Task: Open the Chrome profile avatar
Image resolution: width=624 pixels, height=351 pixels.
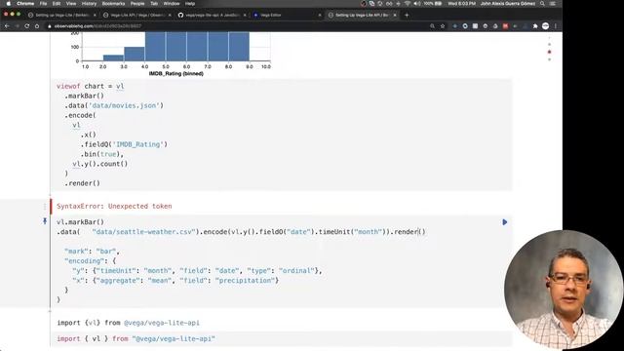Action: tap(546, 26)
